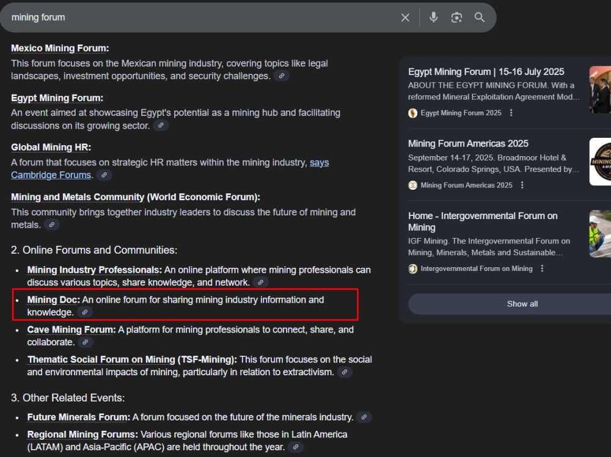Screen dimensions: 611x457
Task: Open the Mining Forum Americas logo thumbnail
Action: tap(600, 162)
